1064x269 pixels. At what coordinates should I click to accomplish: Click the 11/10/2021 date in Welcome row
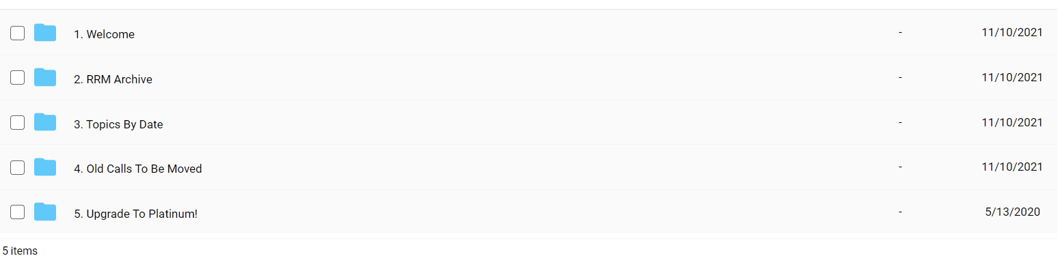pyautogui.click(x=1012, y=32)
